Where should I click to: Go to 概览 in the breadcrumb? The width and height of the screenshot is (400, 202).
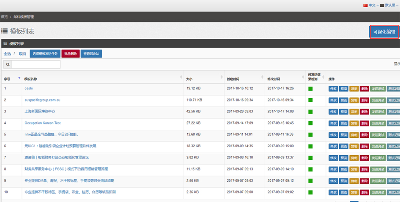[x=4, y=17]
